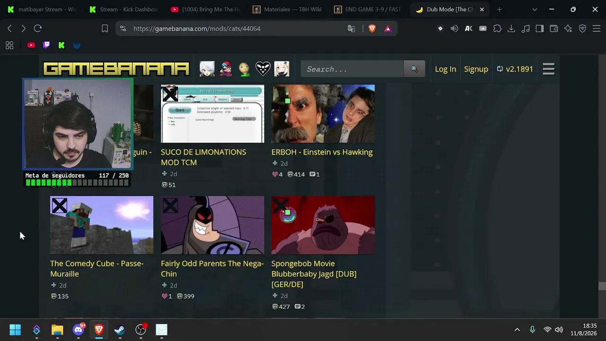The height and width of the screenshot is (341, 606).
Task: Open the Friday Night Funkin' game icon
Action: coord(226,69)
